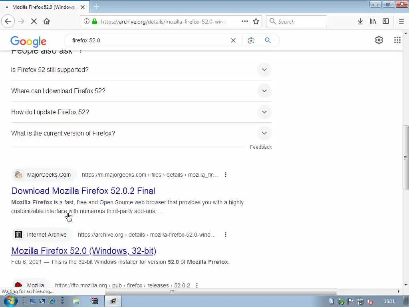Click the horizontal scrollbar thumb
The image size is (409, 307).
click(221, 291)
